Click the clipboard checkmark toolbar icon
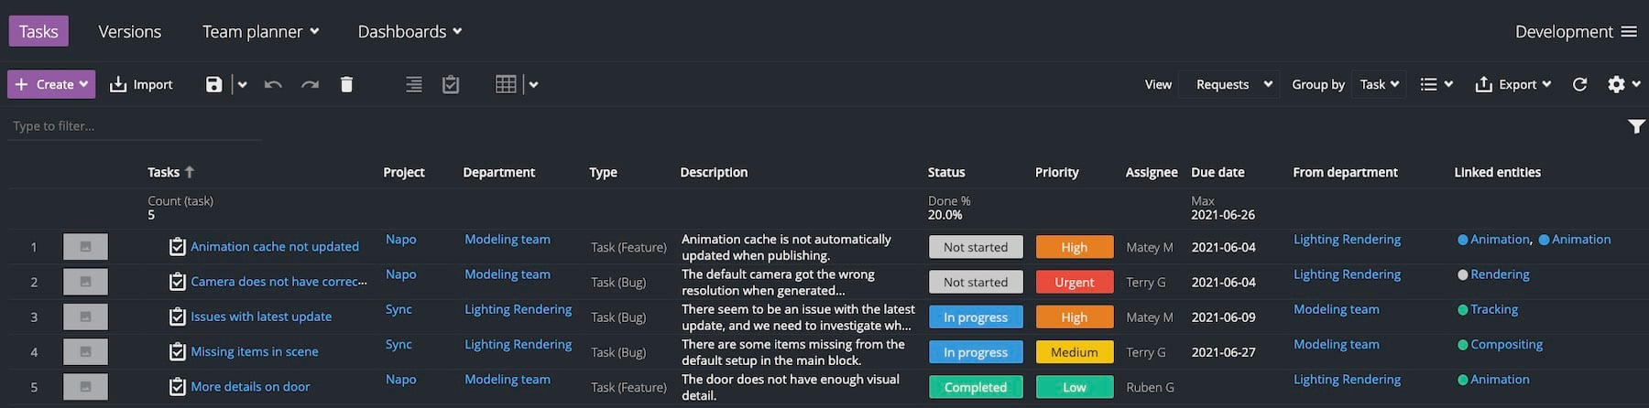This screenshot has height=408, width=1649. [x=451, y=84]
